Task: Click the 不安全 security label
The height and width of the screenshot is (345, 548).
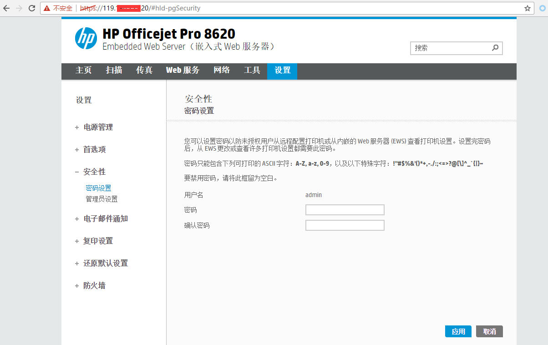Action: (x=63, y=8)
